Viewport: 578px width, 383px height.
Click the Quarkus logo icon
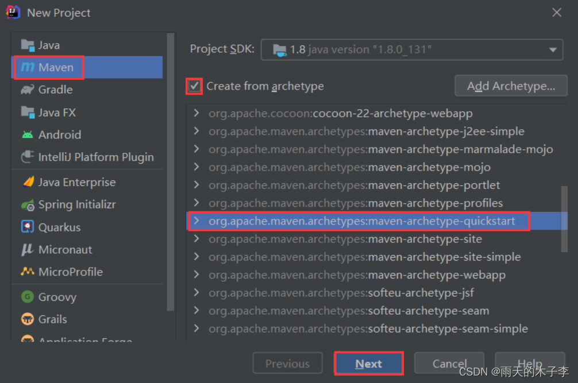pos(28,227)
